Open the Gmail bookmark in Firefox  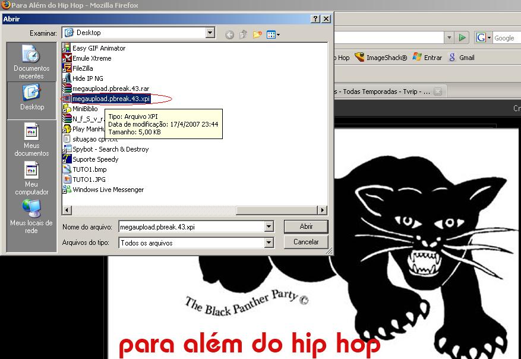click(x=461, y=58)
